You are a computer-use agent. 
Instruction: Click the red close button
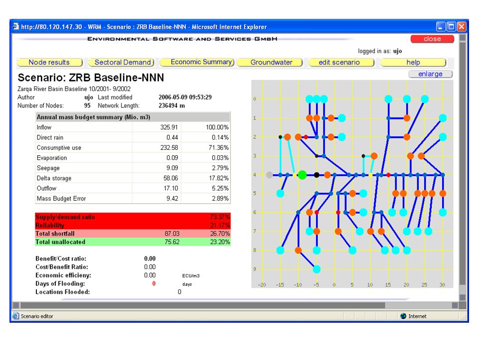point(432,39)
